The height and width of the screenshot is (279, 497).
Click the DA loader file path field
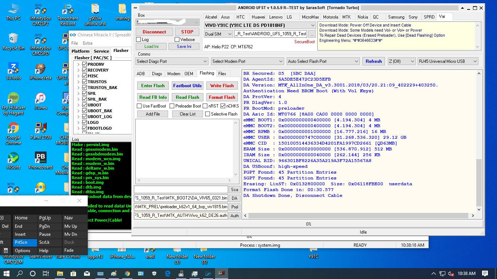[x=181, y=198]
